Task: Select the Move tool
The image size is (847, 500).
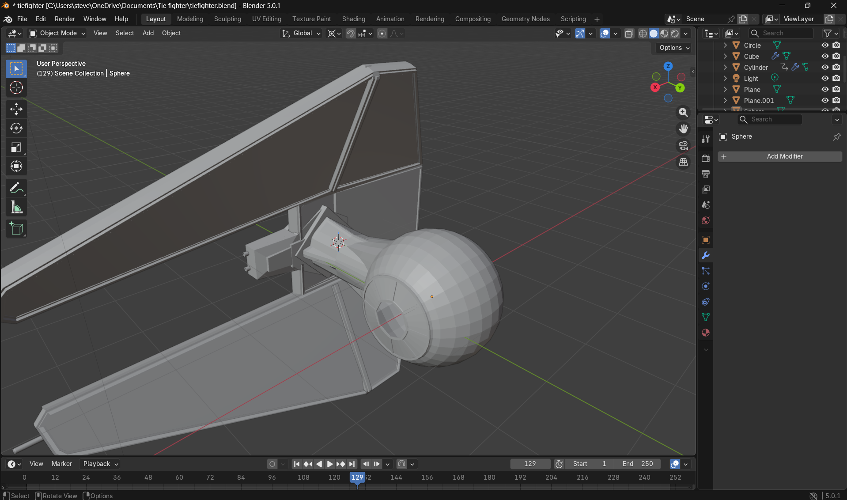Action: (x=16, y=109)
